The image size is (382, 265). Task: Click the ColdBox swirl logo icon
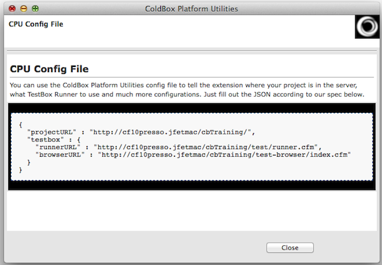[x=367, y=27]
